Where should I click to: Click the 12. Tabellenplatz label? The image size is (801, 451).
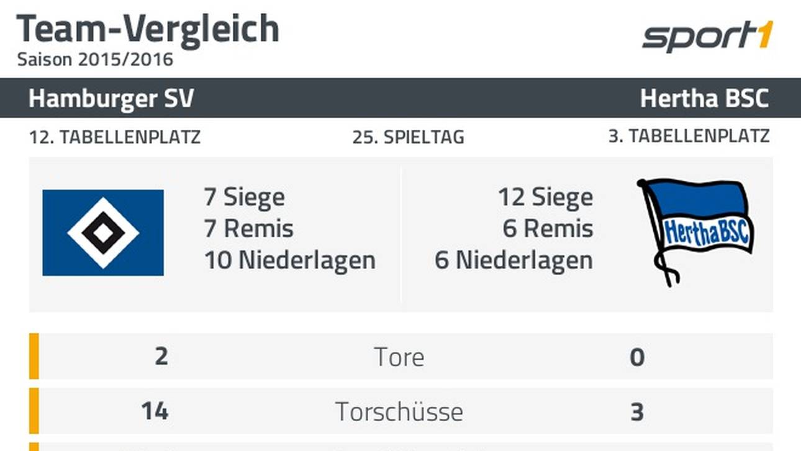click(x=115, y=137)
